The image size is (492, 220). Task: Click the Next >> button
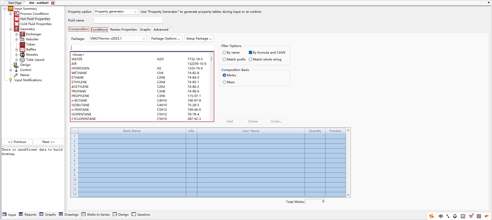pyautogui.click(x=48, y=142)
